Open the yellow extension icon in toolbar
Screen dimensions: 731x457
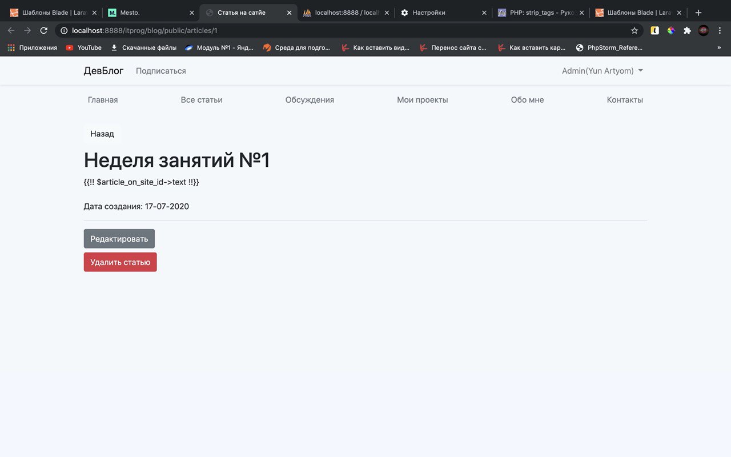[x=654, y=30]
